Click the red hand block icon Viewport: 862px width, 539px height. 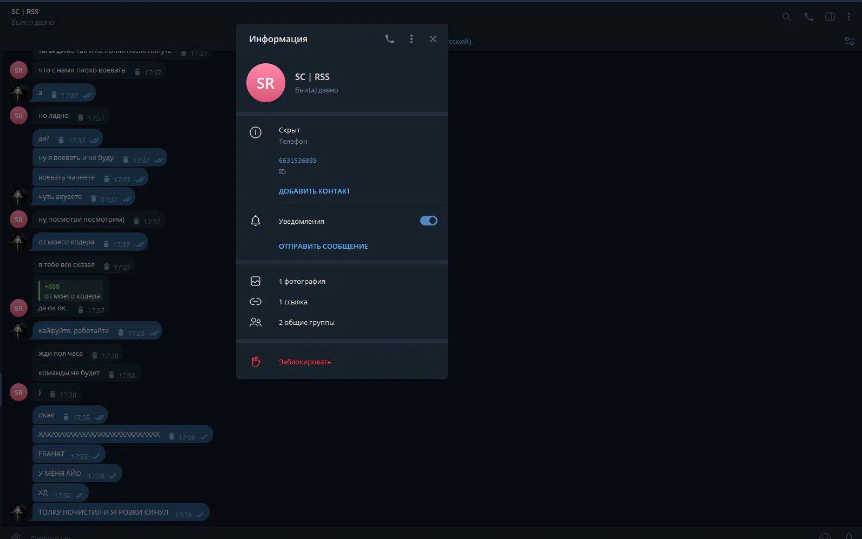(256, 362)
